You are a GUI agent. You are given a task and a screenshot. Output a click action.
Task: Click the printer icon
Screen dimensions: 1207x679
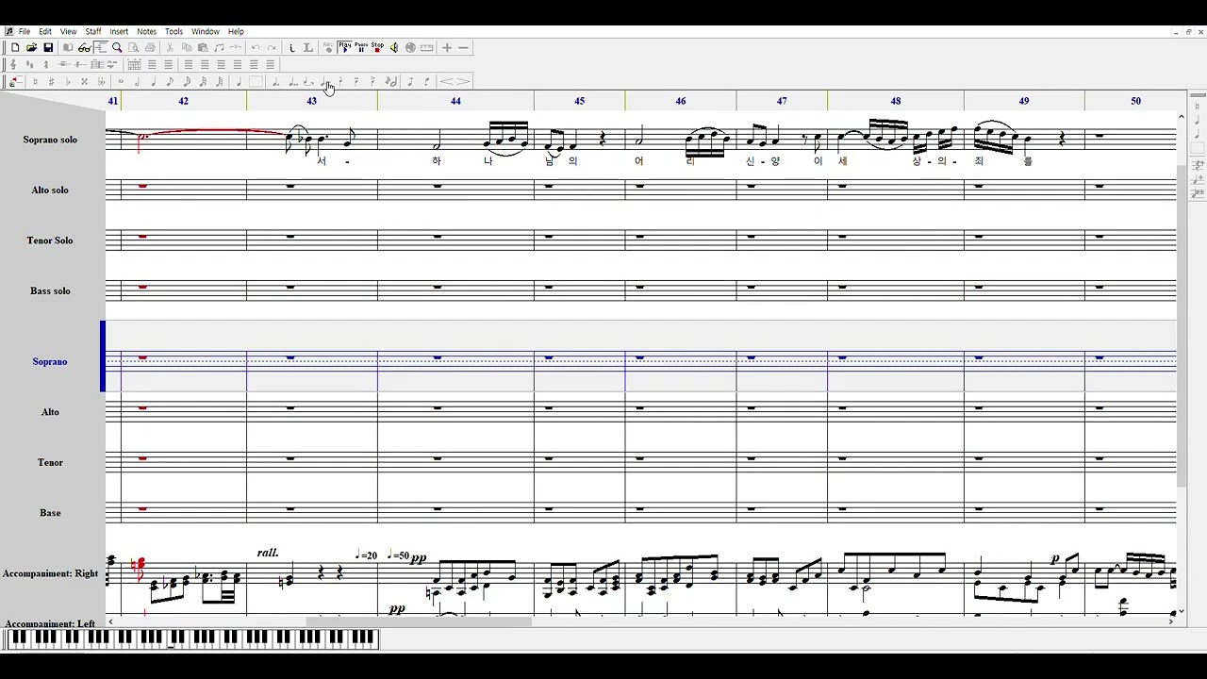(x=150, y=47)
